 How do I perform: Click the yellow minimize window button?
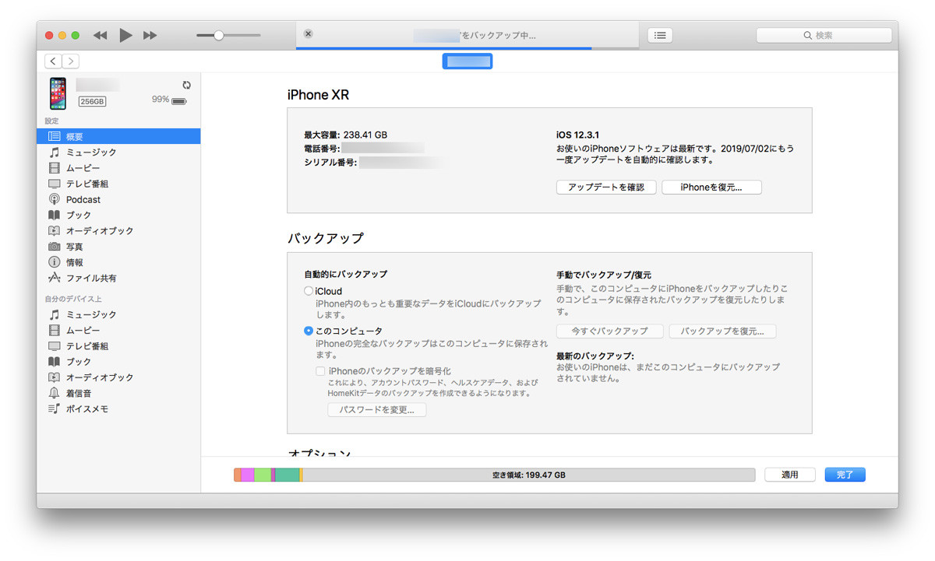tap(62, 35)
